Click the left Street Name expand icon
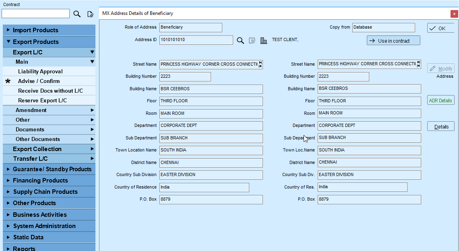Image resolution: width=459 pixels, height=251 pixels. tap(260, 64)
